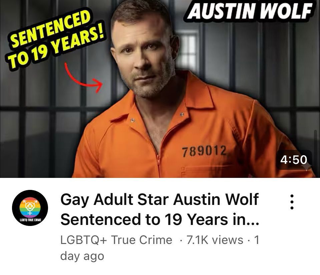Open the LGBTQ True Crime channel avatar
320x275 pixels.
pos(30,208)
